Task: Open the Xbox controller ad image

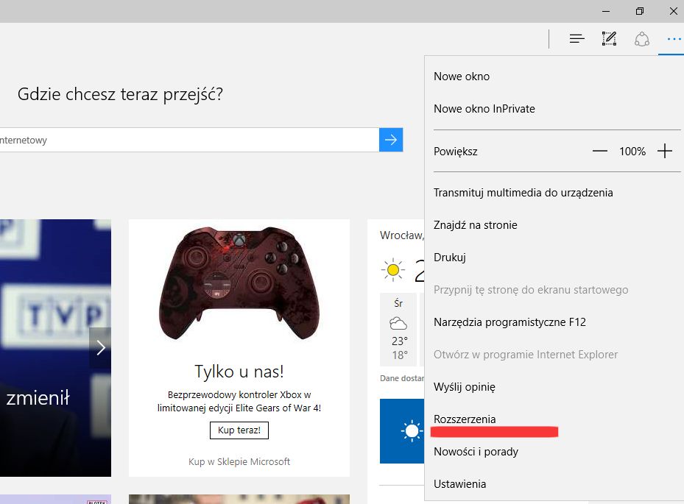Action: [x=239, y=283]
